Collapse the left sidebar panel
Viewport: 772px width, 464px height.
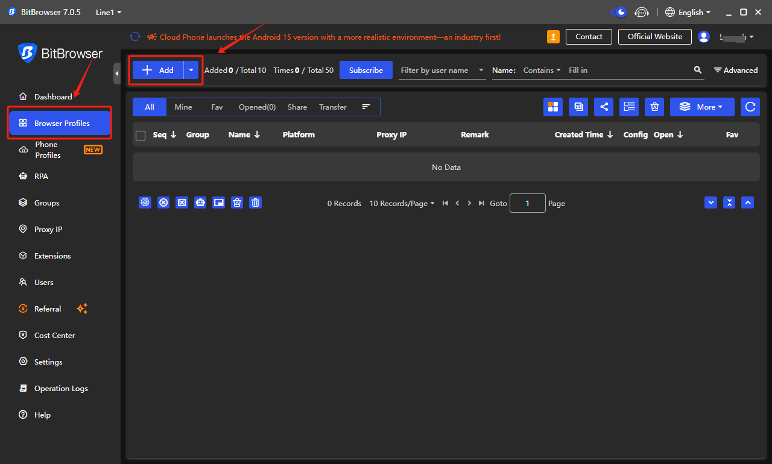[x=117, y=73]
